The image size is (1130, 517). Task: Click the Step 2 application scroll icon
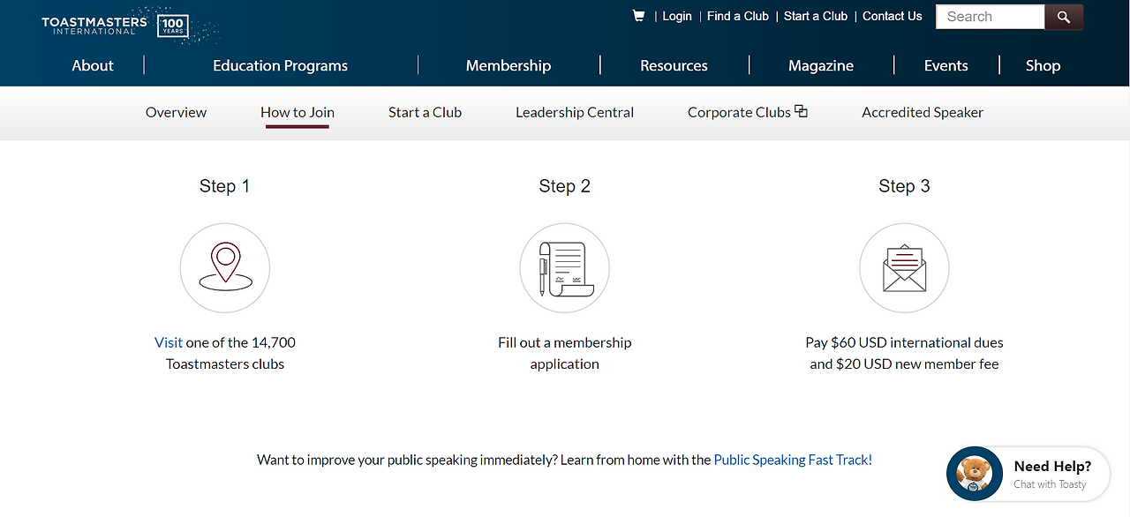565,268
